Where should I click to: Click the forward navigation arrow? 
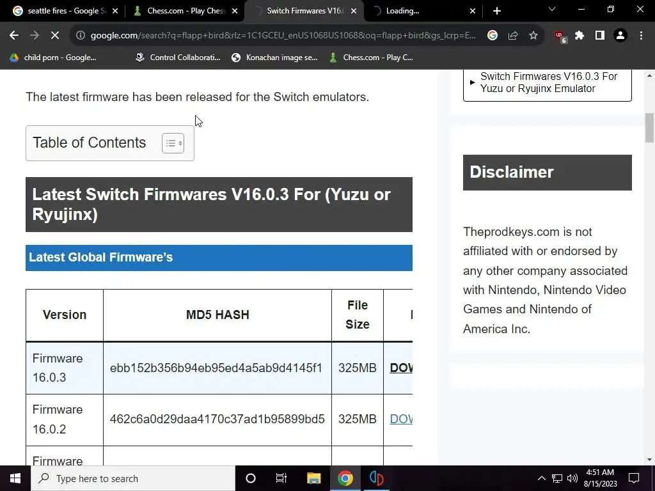[35, 36]
